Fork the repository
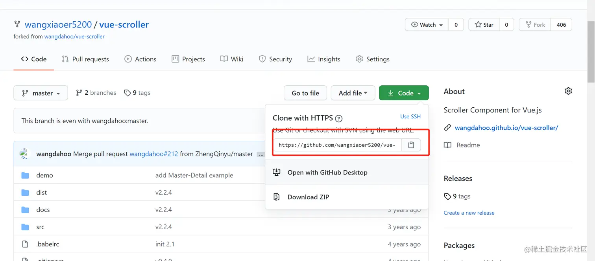The width and height of the screenshot is (595, 261). pyautogui.click(x=535, y=25)
